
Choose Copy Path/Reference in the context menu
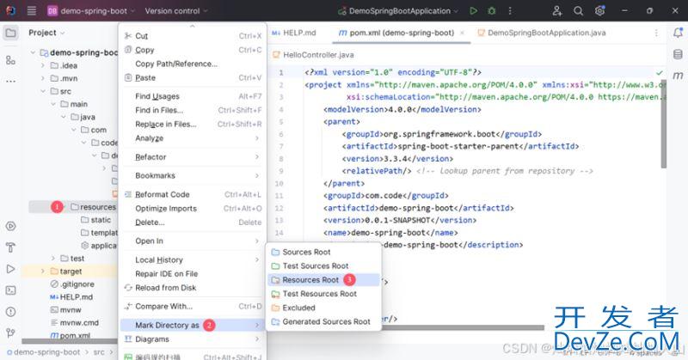[193, 64]
